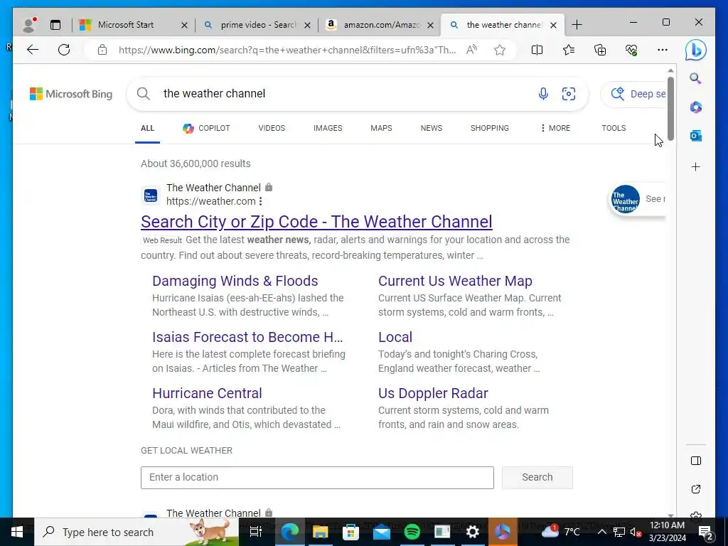This screenshot has height=546, width=728.
Task: Open the Edge profile icon
Action: click(29, 25)
